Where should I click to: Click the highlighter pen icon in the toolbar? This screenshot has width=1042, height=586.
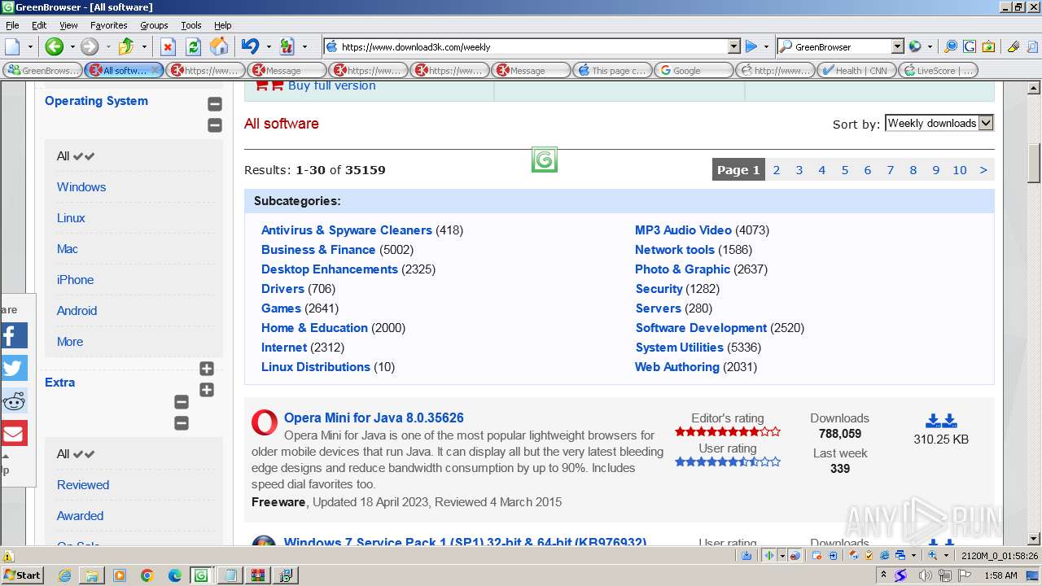tap(1014, 46)
